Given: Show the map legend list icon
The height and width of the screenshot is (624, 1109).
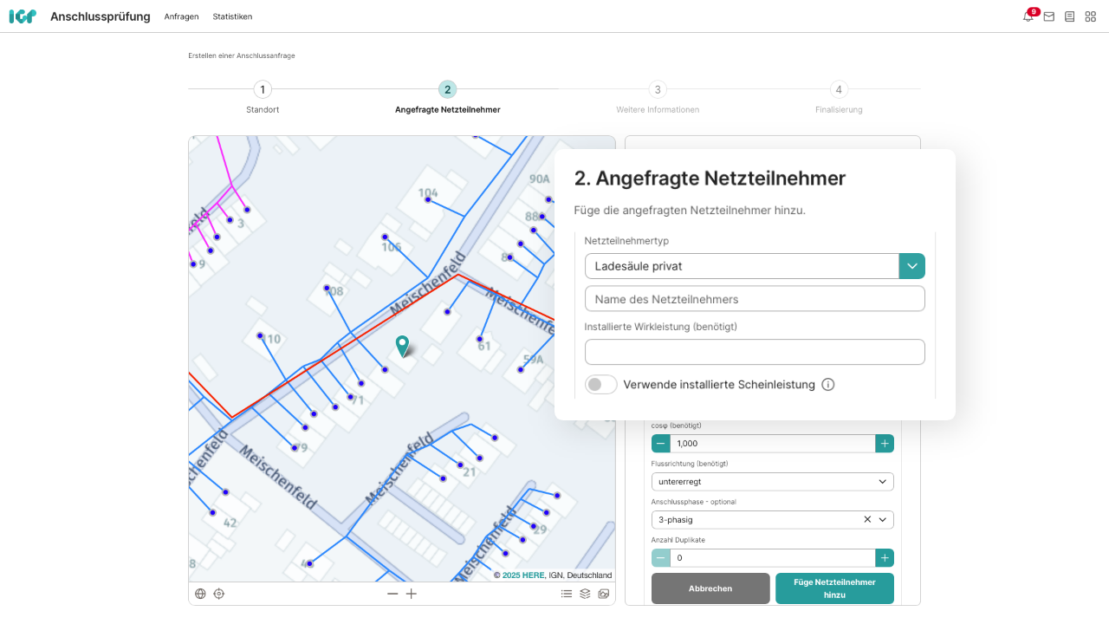Looking at the screenshot, I should point(567,594).
